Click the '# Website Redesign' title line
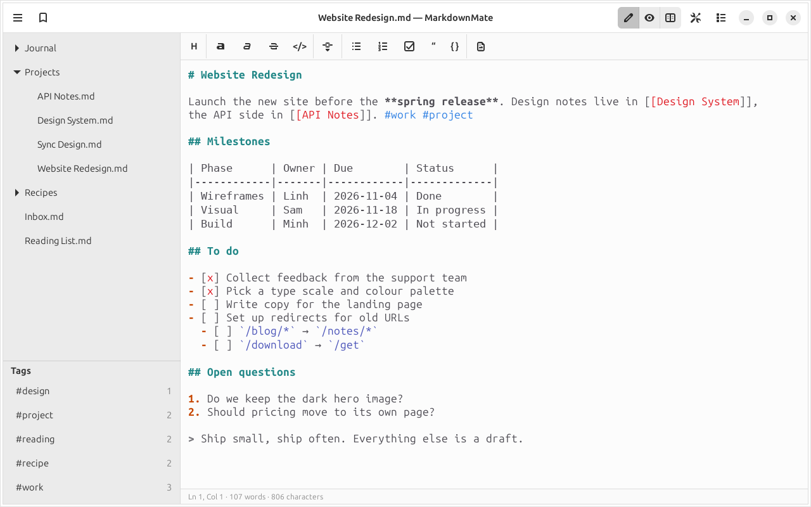Screen dimensions: 811x507 245,75
